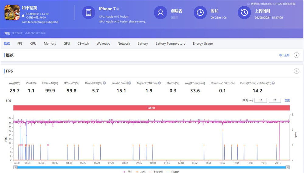Viewport: 304px width, 173px height.
Task: Click the creator profile avatar icon
Action: [x=161, y=13]
